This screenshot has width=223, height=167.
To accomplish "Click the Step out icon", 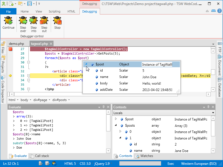I will pyautogui.click(x=44, y=21).
